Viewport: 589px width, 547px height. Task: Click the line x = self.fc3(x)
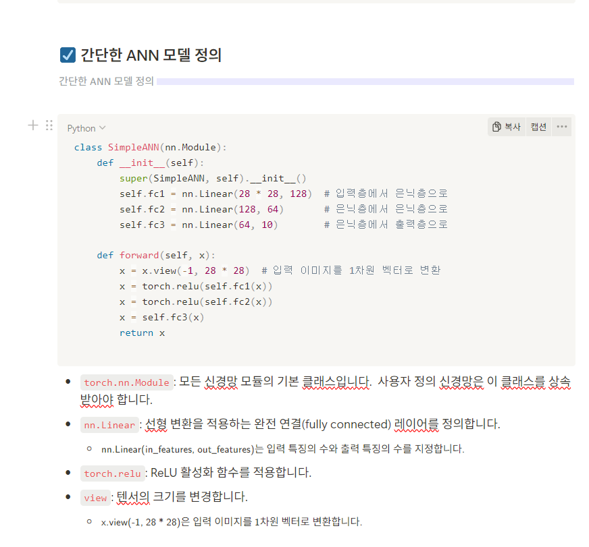click(161, 318)
